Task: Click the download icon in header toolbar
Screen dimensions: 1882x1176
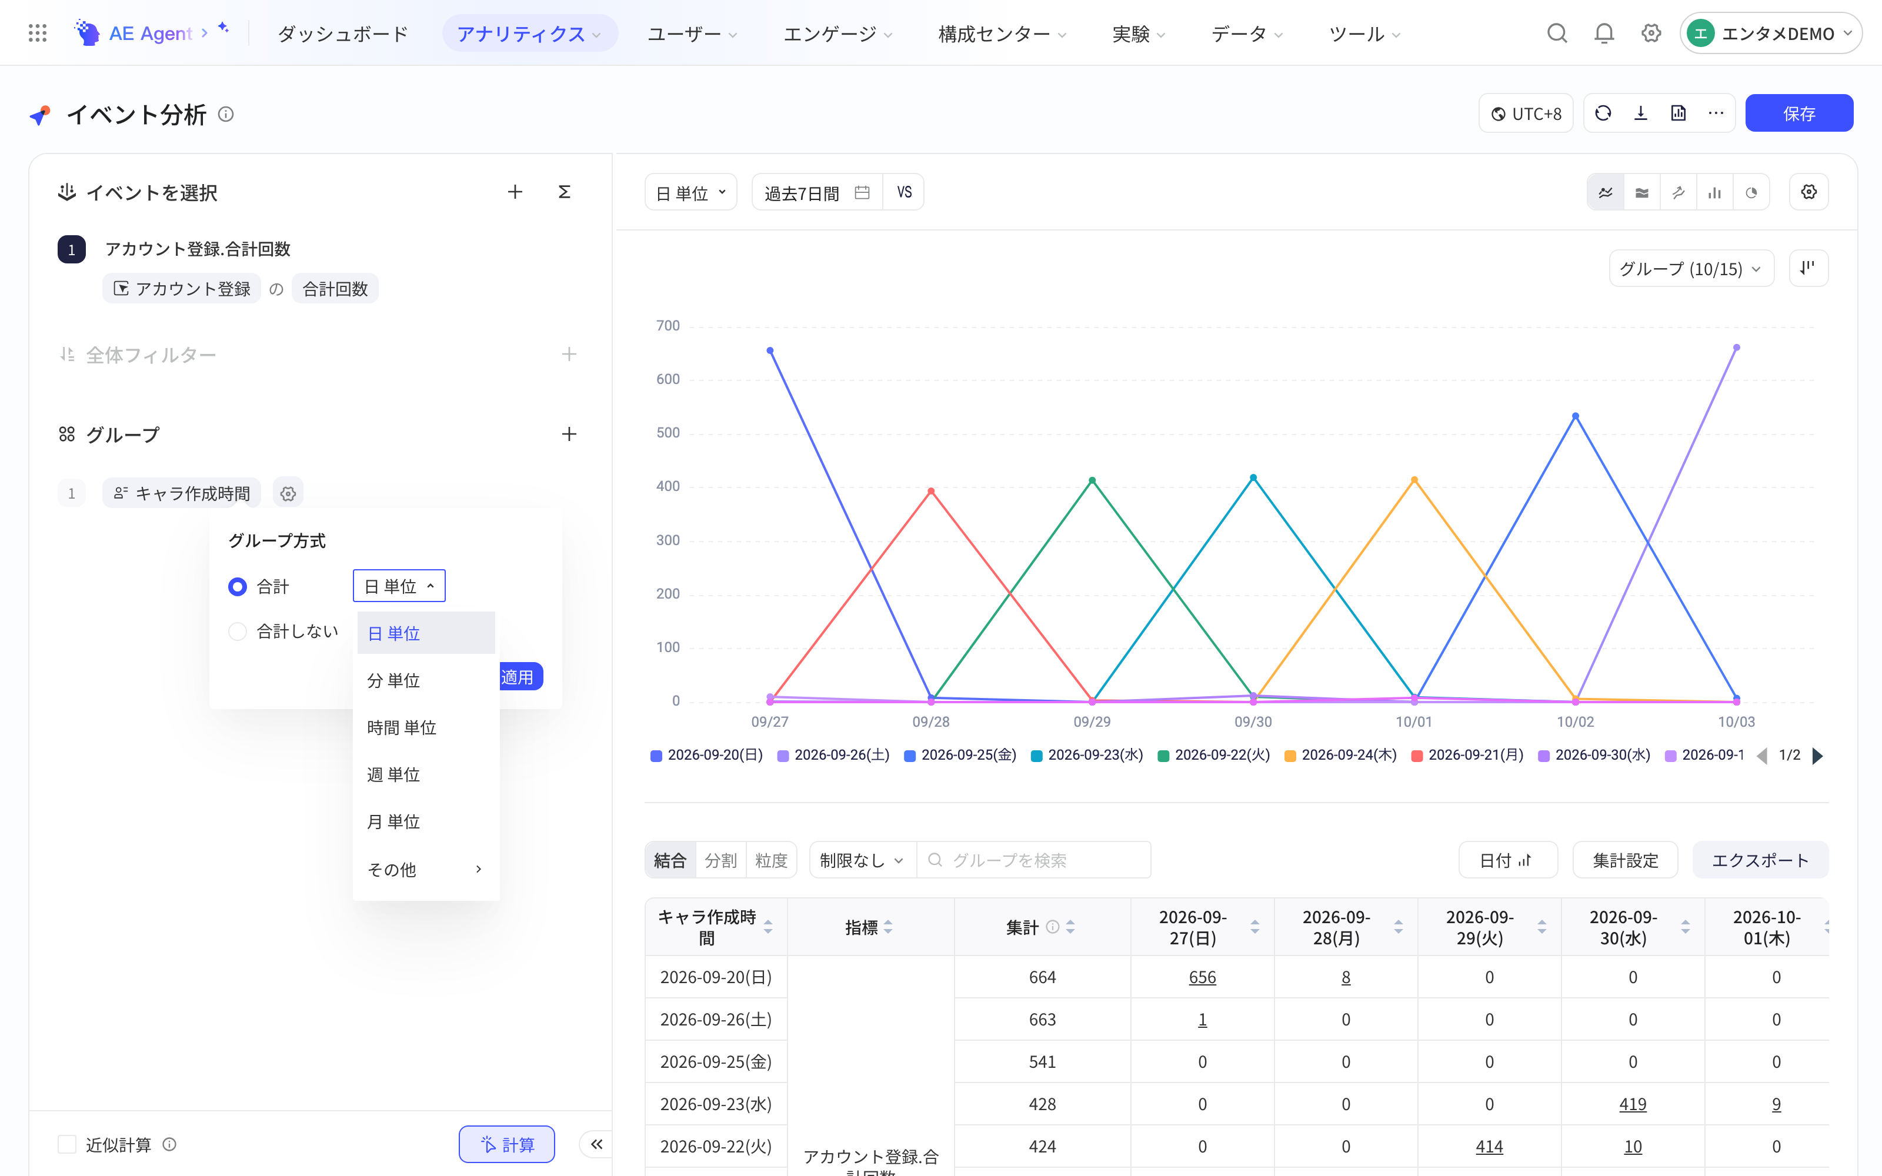Action: click(1641, 113)
